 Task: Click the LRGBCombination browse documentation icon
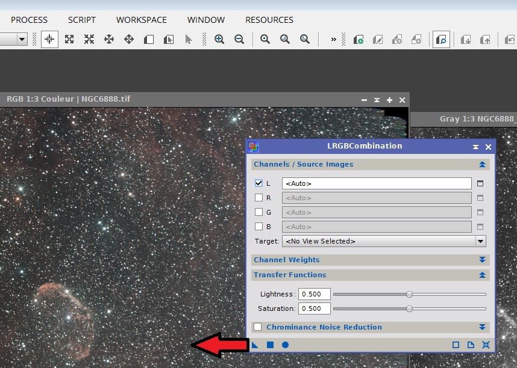coord(471,345)
